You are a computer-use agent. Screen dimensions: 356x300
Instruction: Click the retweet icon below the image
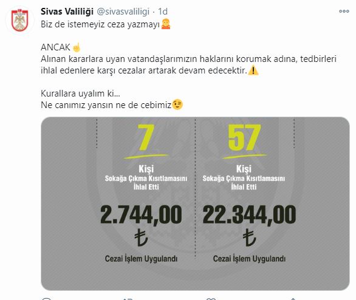(128, 298)
